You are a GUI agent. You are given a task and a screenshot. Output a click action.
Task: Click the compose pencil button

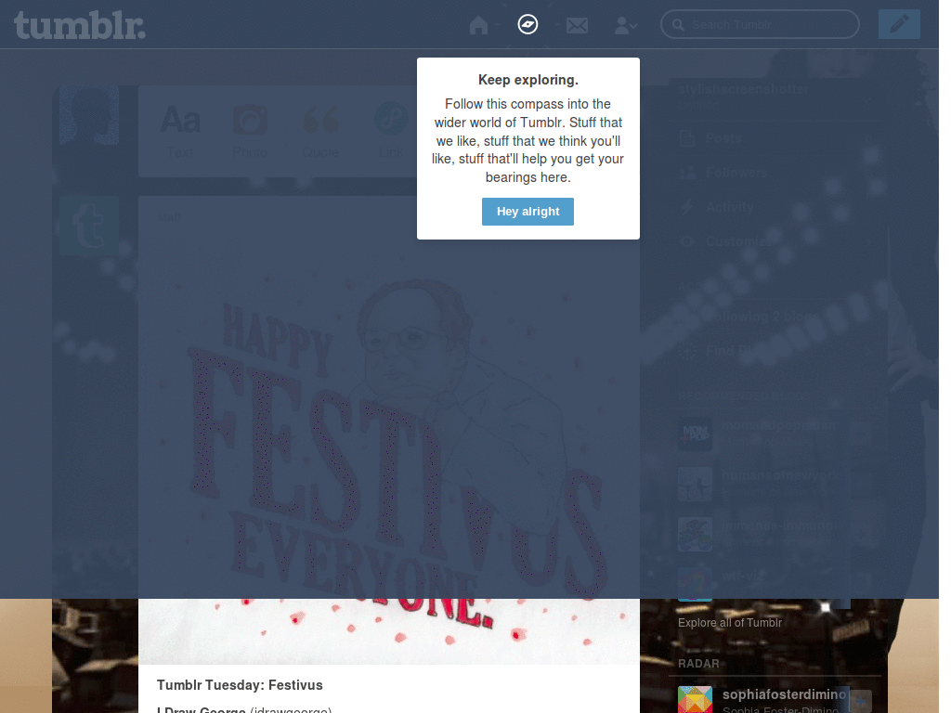[x=899, y=24]
